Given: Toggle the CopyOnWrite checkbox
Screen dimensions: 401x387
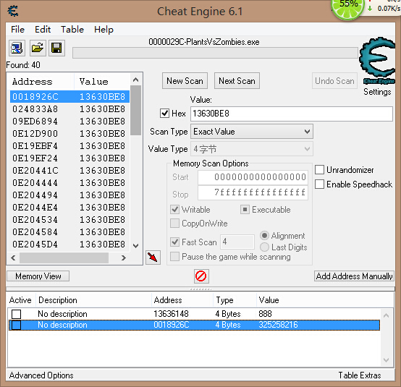Looking at the screenshot, I should pyautogui.click(x=175, y=223).
